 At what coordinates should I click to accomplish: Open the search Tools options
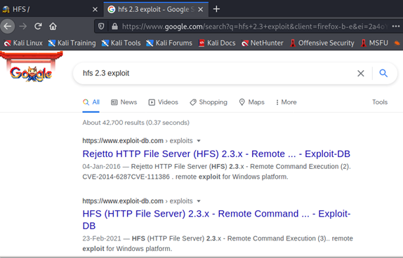coord(380,102)
